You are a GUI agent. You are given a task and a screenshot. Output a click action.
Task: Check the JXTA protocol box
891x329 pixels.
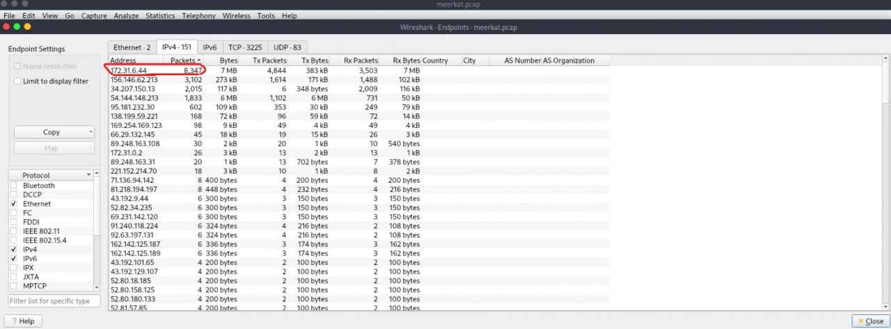coord(13,276)
